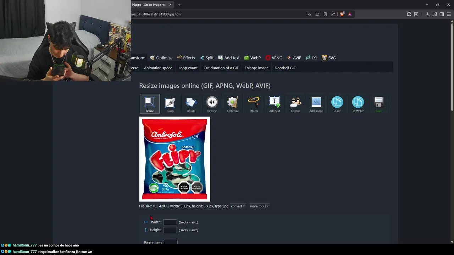Open Animation speed submenu link

(x=158, y=68)
